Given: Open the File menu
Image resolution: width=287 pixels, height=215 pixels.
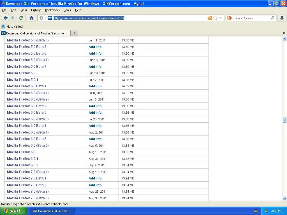Looking at the screenshot, I should tap(4, 10).
